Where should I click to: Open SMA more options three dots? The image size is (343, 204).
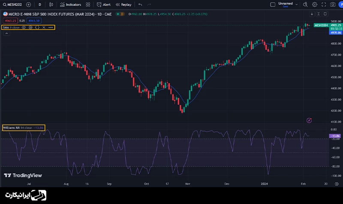point(51,27)
